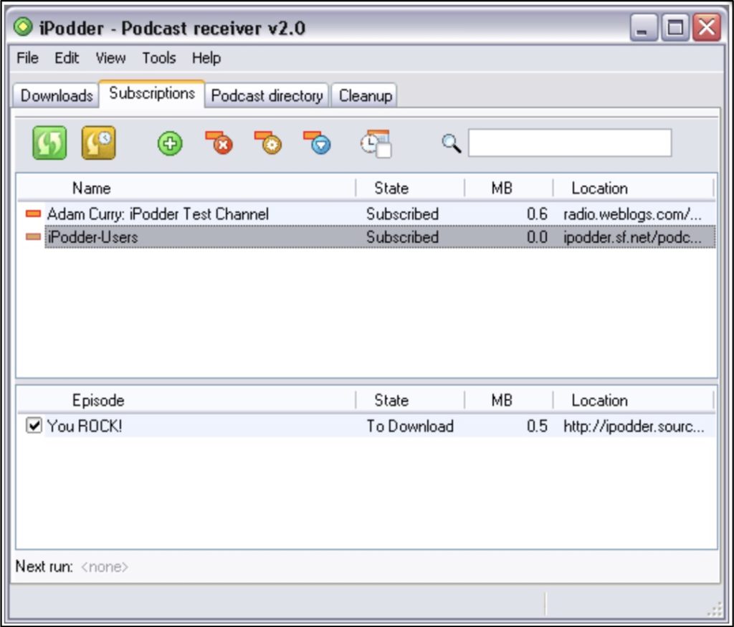Viewport: 734px width, 627px height.
Task: Sort episodes by State column header
Action: click(410, 401)
